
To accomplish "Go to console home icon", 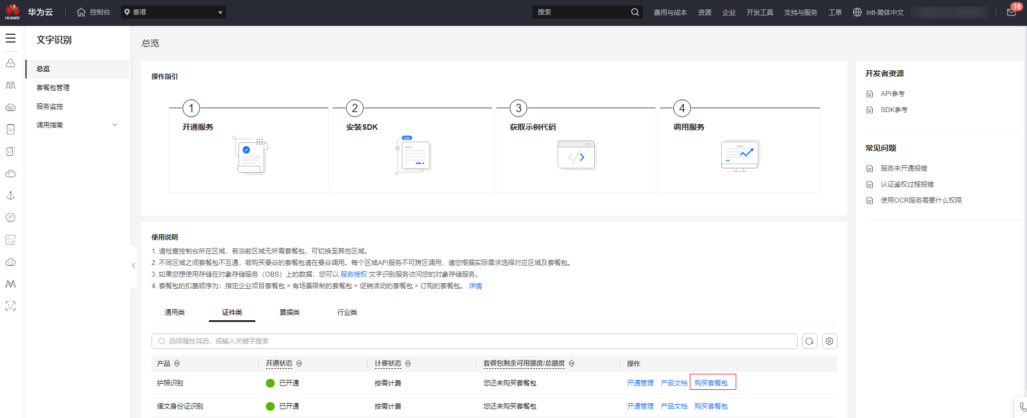I will [81, 12].
